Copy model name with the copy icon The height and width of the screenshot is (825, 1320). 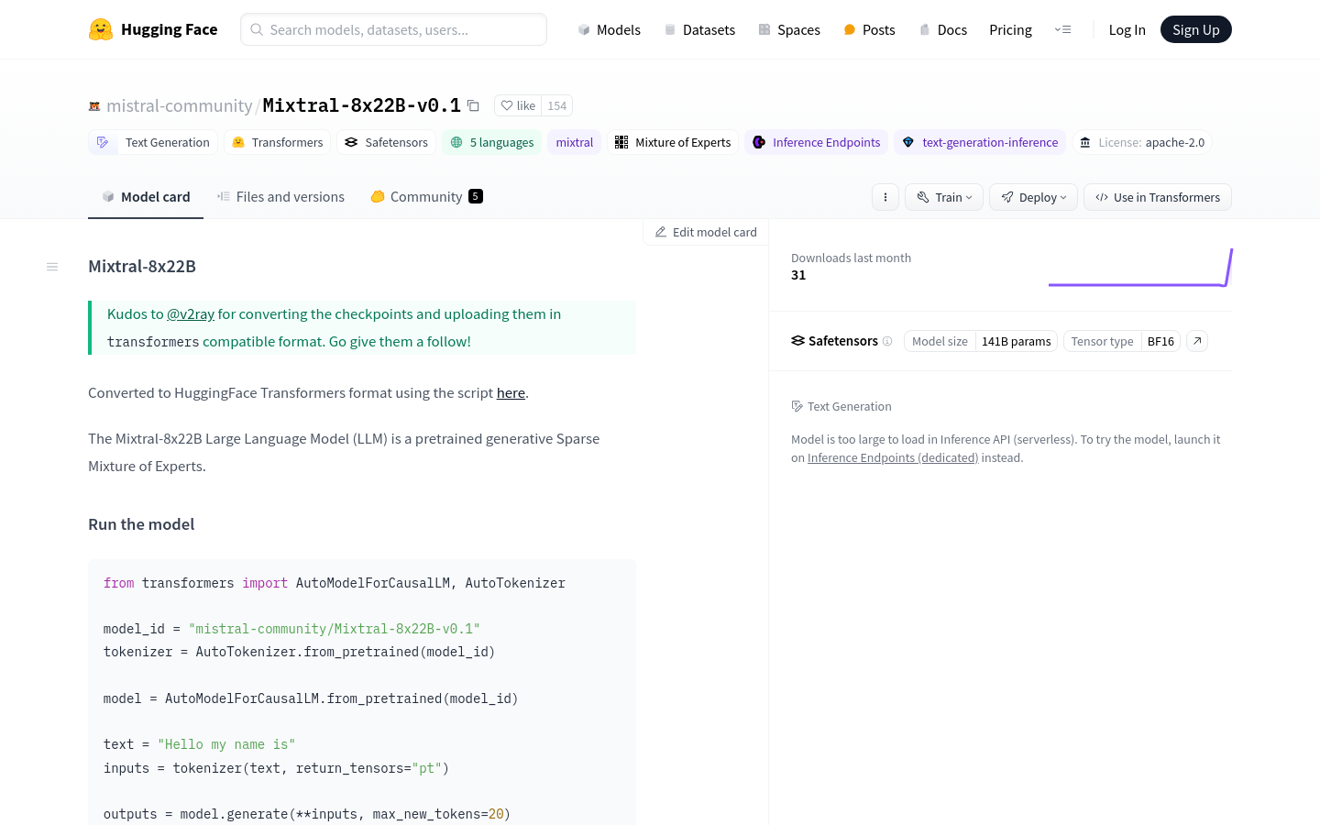(473, 105)
